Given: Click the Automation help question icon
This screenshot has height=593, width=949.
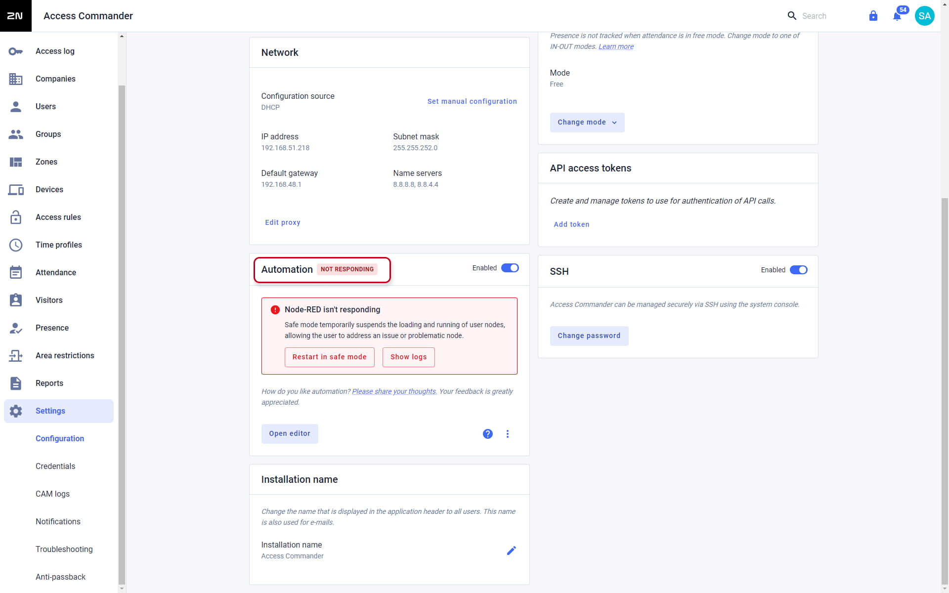Looking at the screenshot, I should 488,434.
